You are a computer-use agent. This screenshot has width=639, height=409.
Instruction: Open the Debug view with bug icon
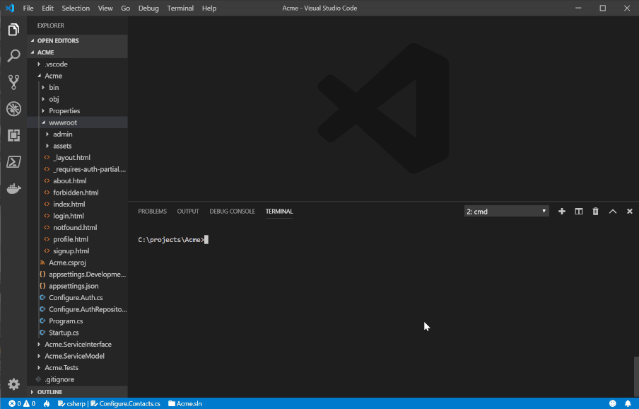click(13, 108)
